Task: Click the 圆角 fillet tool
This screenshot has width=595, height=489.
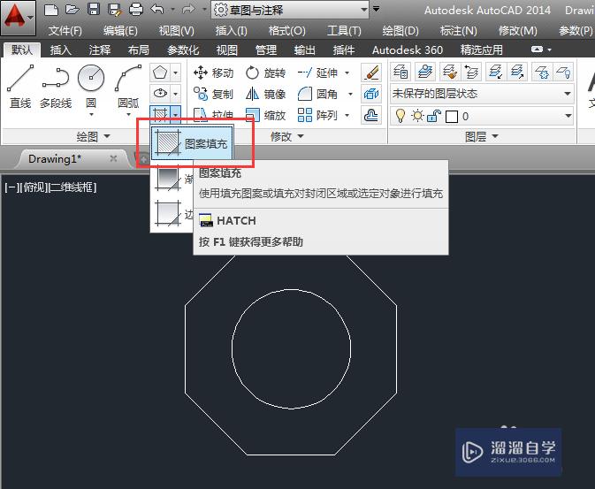Action: pos(317,94)
